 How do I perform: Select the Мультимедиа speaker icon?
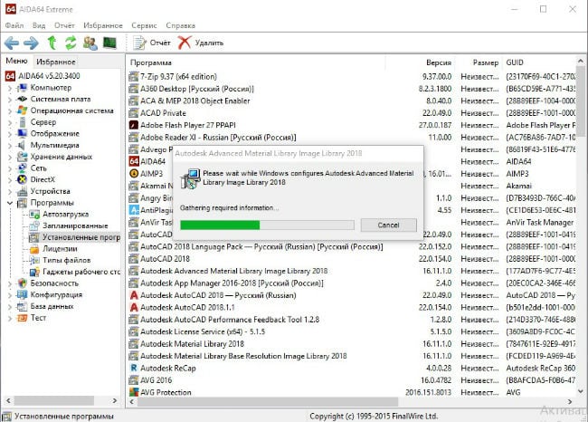point(22,145)
